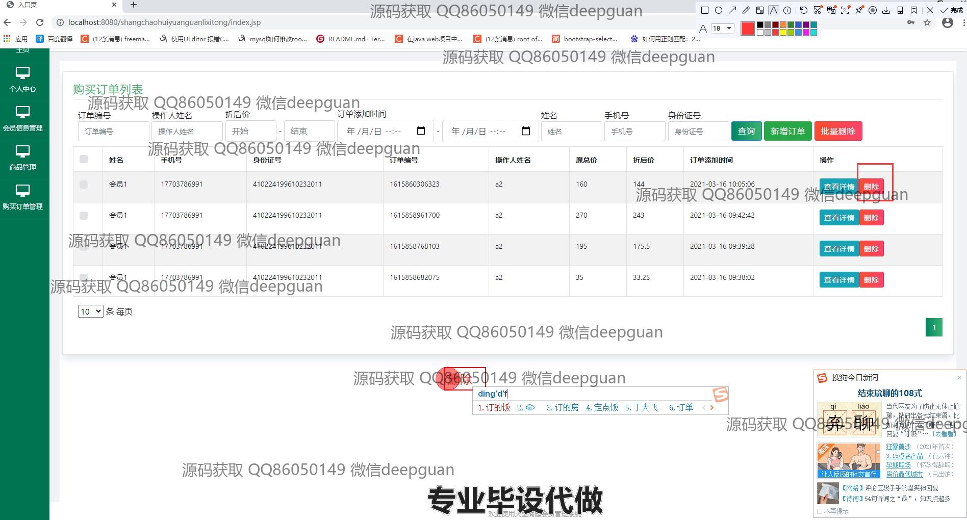The image size is (967, 520).
Task: Click the 订单编号 search input field
Action: click(x=113, y=132)
